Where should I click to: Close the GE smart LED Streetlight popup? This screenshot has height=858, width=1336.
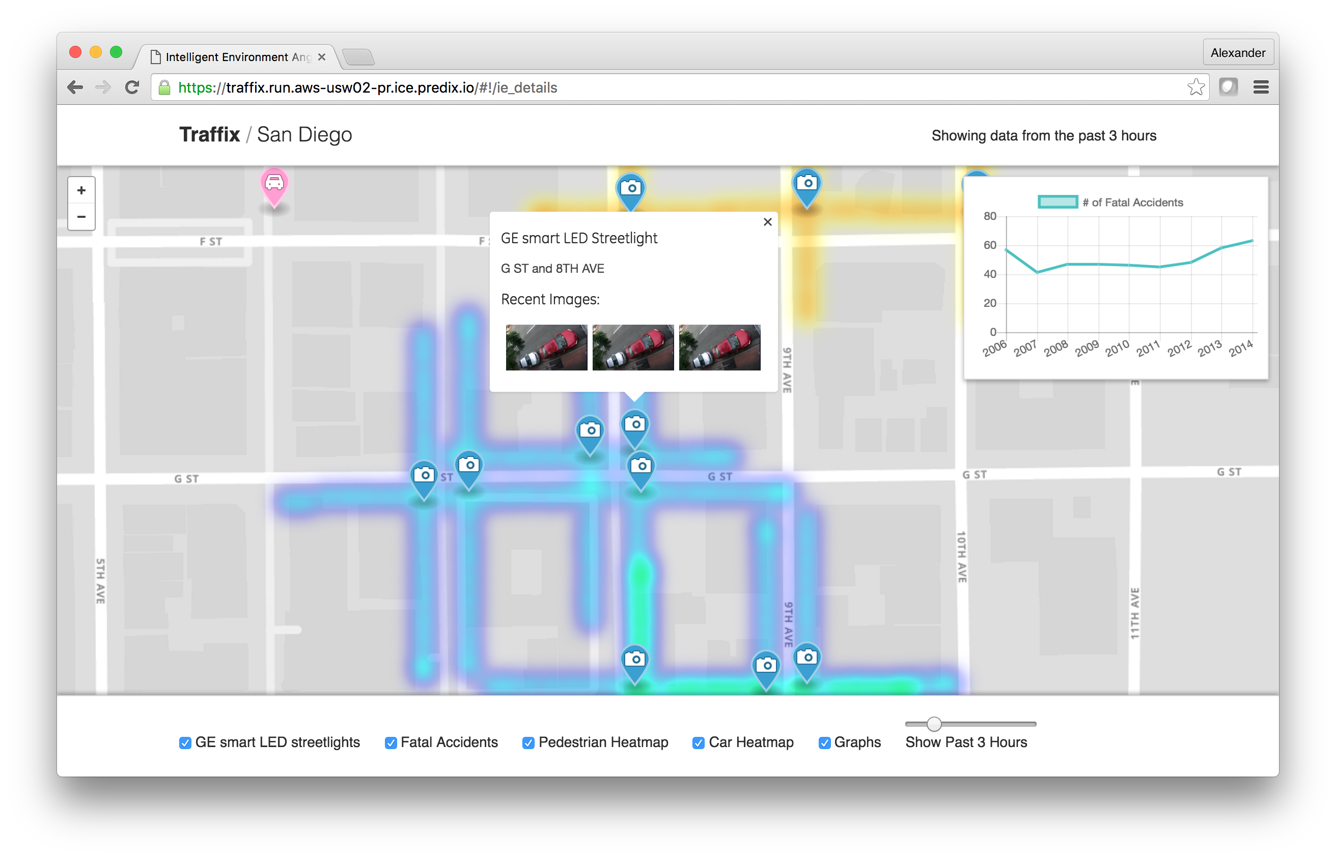pyautogui.click(x=767, y=222)
